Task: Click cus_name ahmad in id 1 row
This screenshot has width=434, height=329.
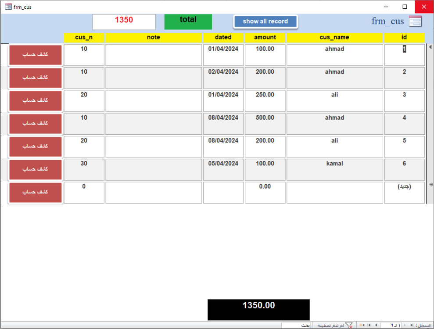Action: (335, 55)
